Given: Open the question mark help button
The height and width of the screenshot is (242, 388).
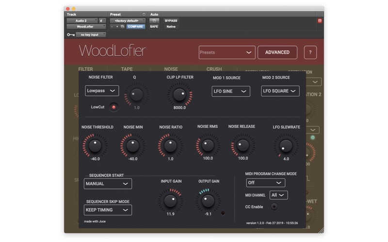Looking at the screenshot, I should (x=310, y=52).
